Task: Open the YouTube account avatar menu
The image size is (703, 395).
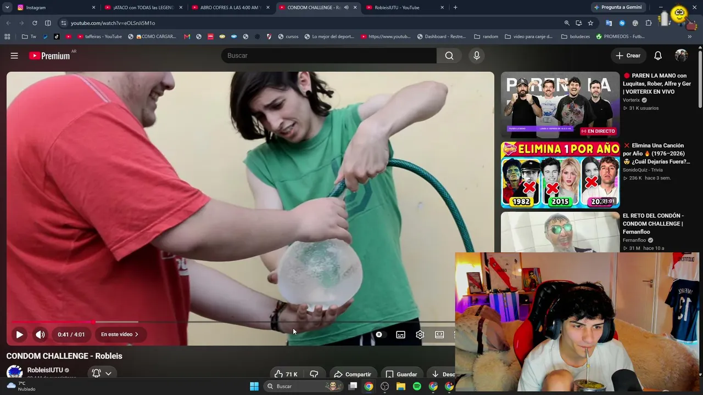Action: pyautogui.click(x=682, y=55)
